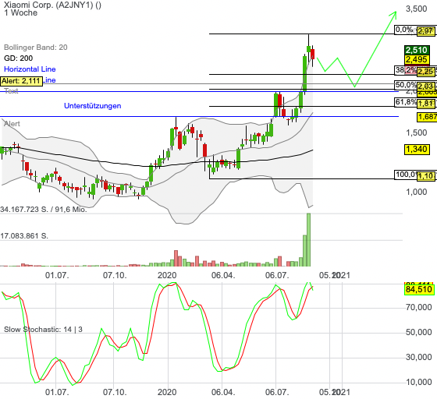437x399 pixels.
Task: Click the '34.167.723 S. / 91,6 Mio.' volume label
Action: 44,209
